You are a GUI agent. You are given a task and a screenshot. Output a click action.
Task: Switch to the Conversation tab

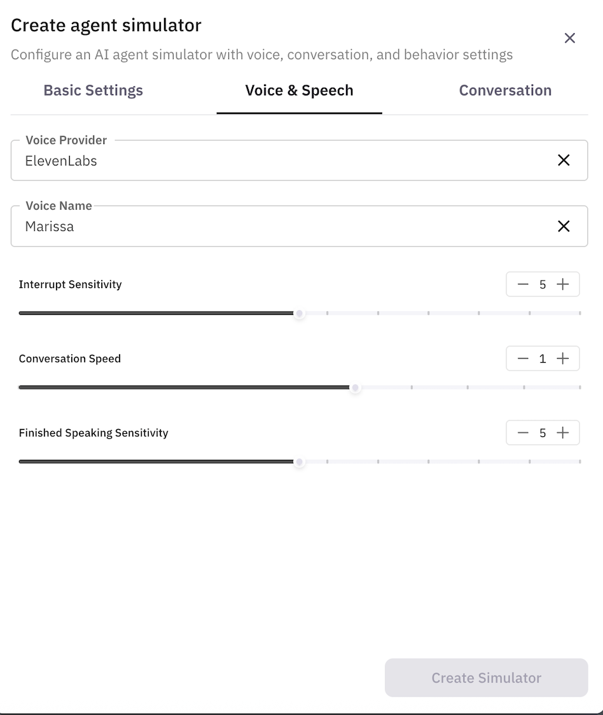pos(505,90)
